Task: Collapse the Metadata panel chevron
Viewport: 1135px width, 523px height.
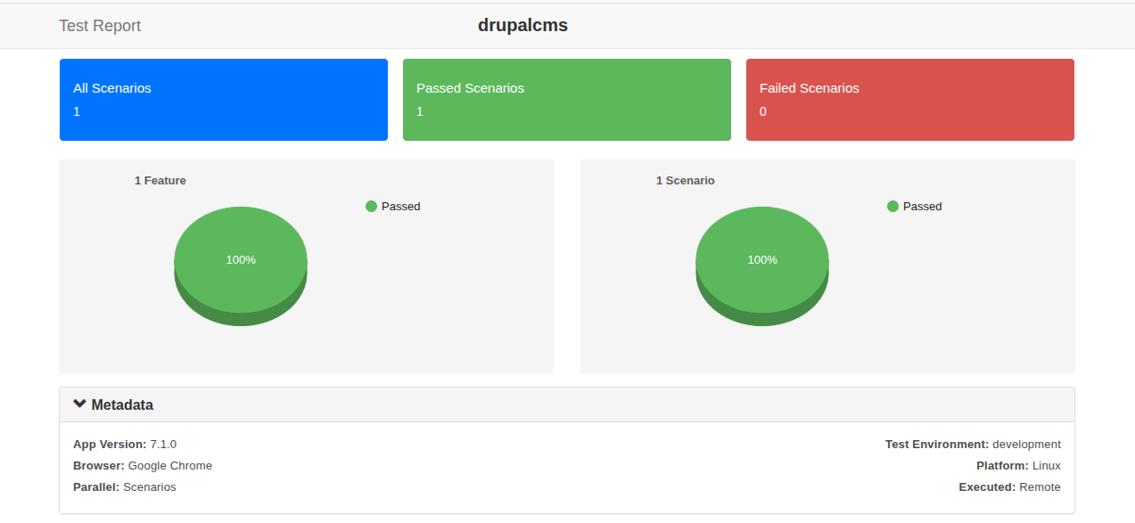Action: click(x=79, y=405)
